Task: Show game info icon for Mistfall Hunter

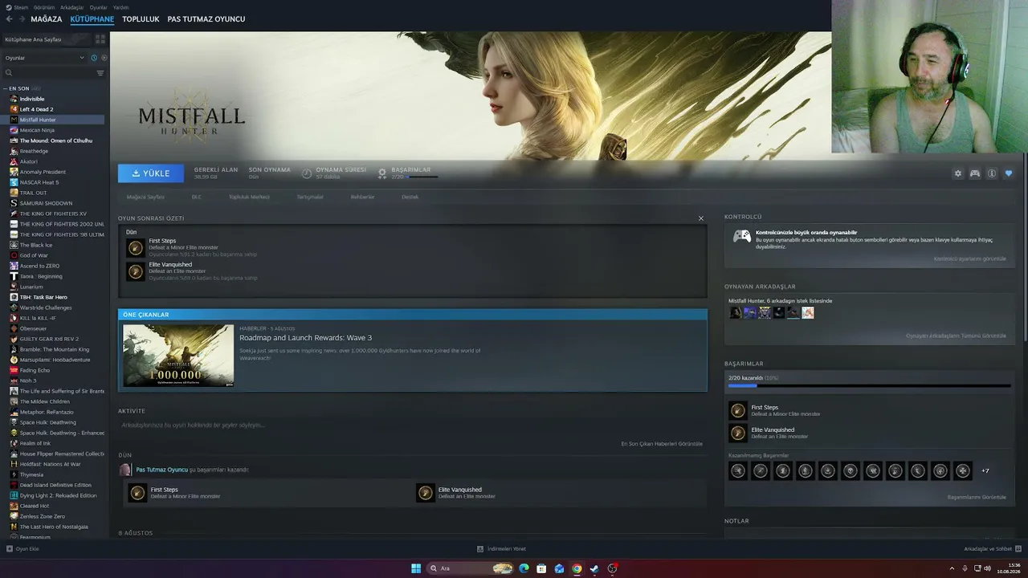Action: click(992, 173)
